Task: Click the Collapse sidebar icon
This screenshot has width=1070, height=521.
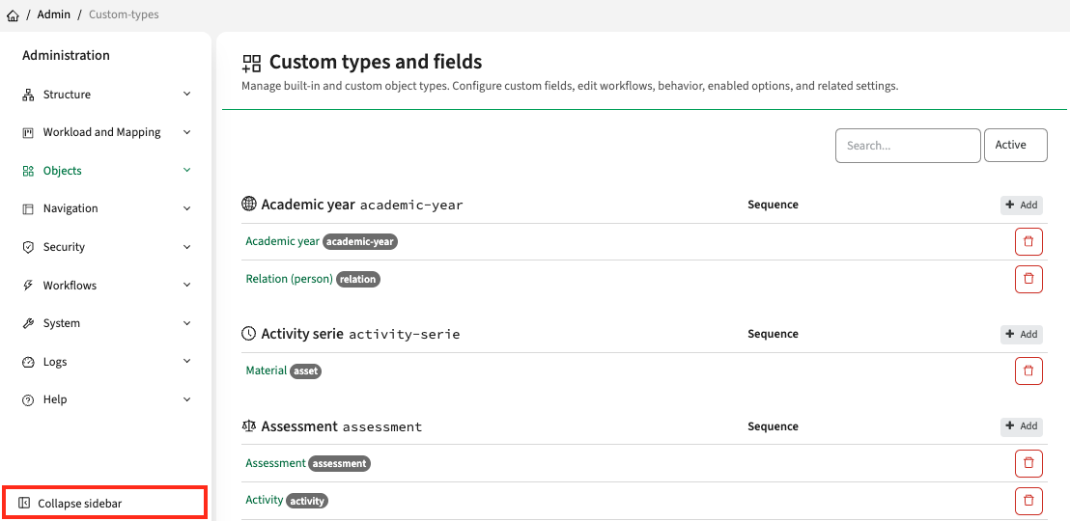Action: [x=25, y=504]
